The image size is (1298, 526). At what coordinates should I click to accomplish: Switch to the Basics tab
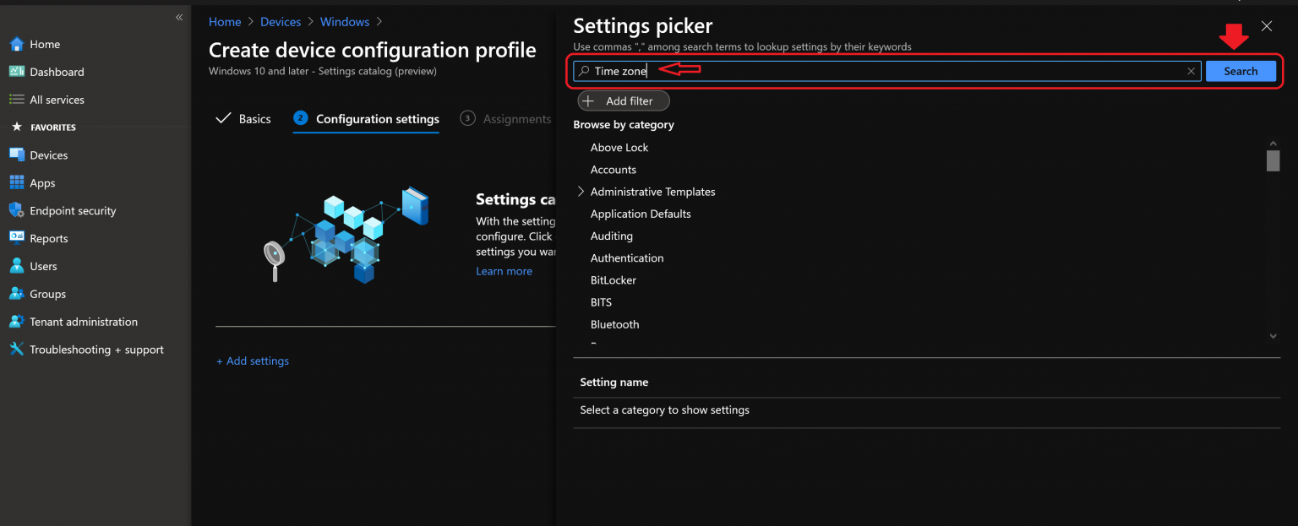point(254,118)
